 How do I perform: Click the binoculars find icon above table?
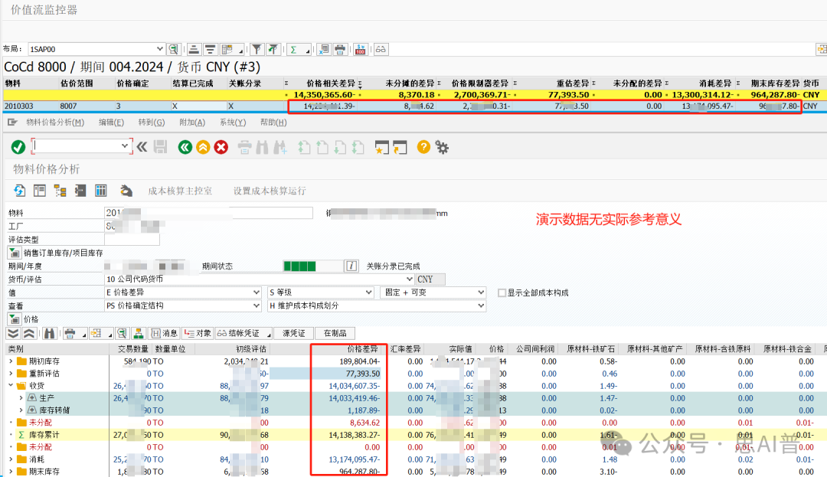click(50, 333)
